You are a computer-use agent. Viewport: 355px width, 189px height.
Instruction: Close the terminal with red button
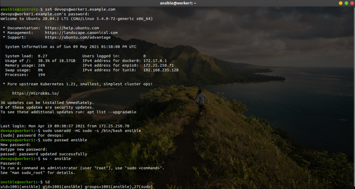(x=352, y=3)
